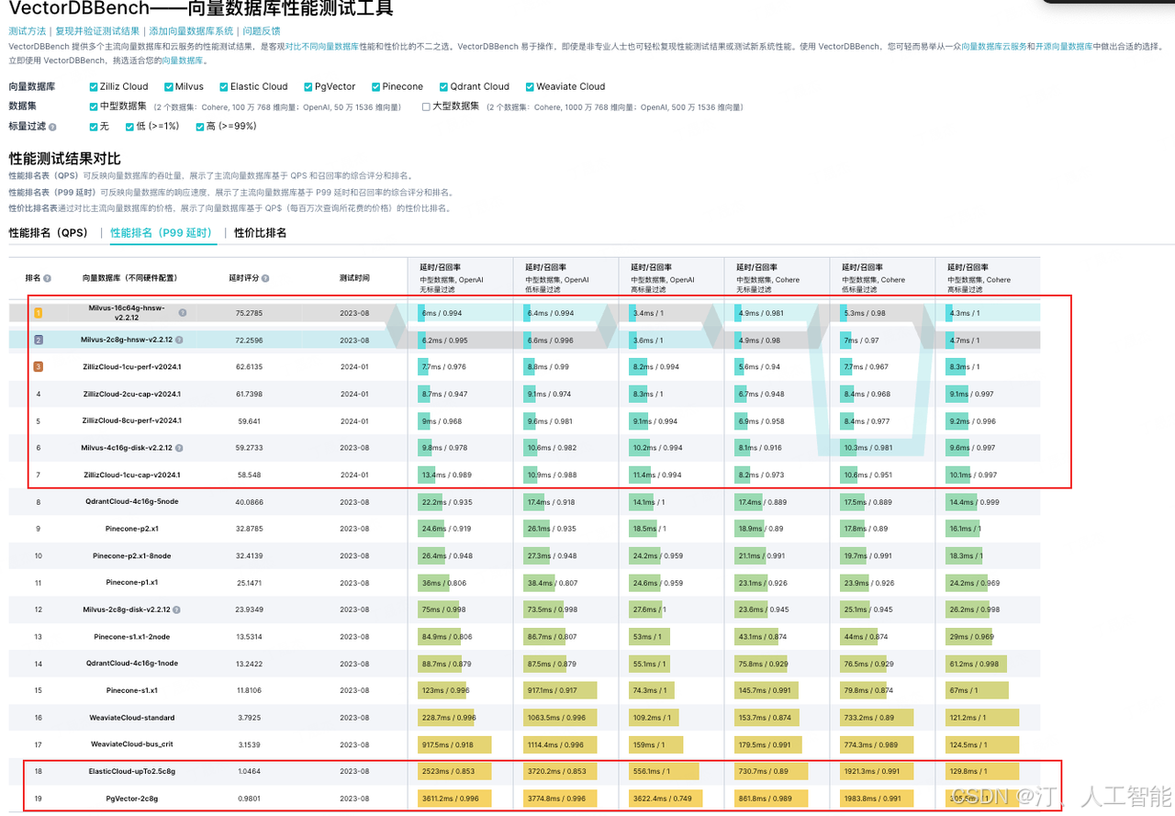Viewport: 1175px width, 816px height.
Task: Toggle the 低 (>=1%) filter checkbox
Action: tap(130, 127)
